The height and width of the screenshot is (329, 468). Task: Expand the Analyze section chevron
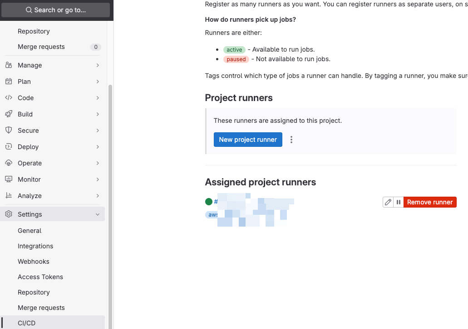coord(98,196)
